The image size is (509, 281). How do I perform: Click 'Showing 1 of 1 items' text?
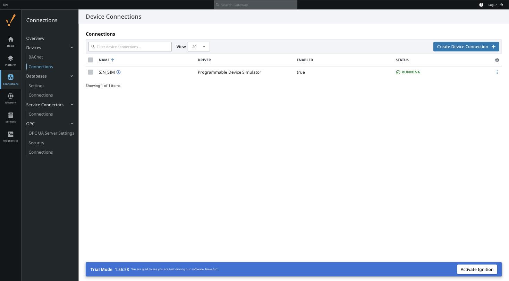tap(103, 85)
